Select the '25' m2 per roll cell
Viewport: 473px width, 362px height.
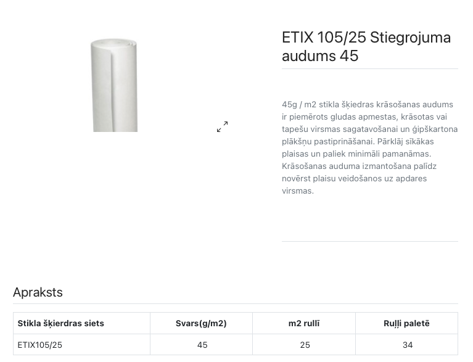(x=305, y=345)
